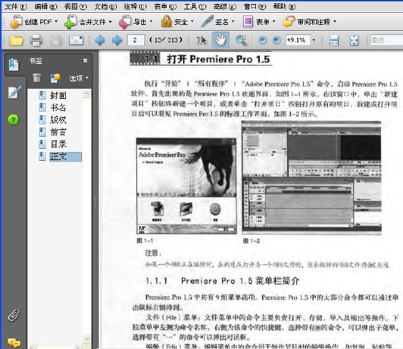Click the zoom out minus icon

tap(263, 40)
